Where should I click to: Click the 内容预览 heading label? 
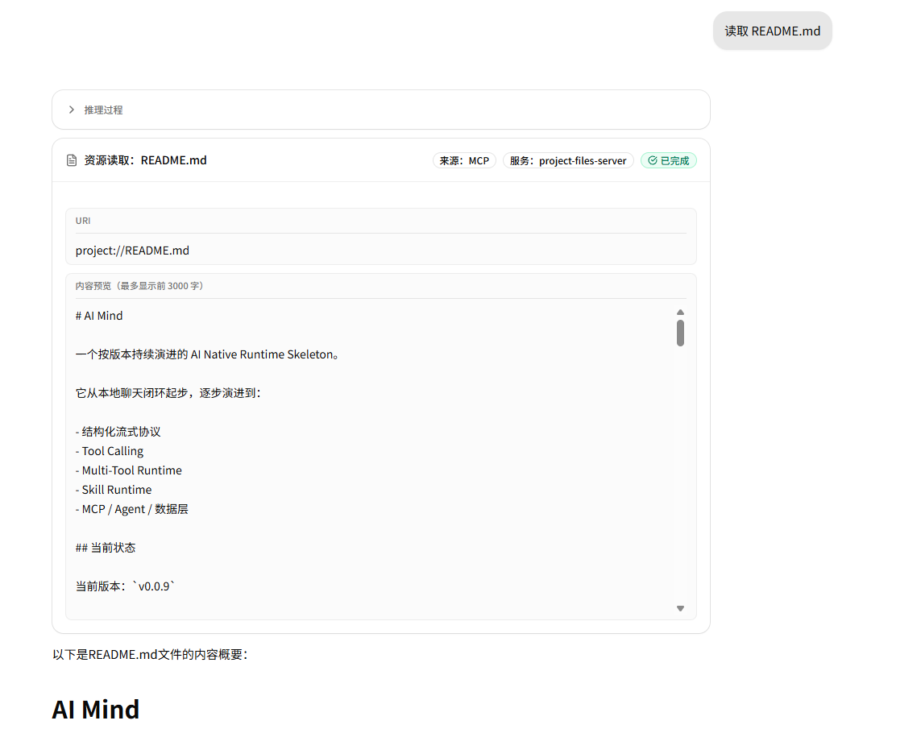point(139,286)
